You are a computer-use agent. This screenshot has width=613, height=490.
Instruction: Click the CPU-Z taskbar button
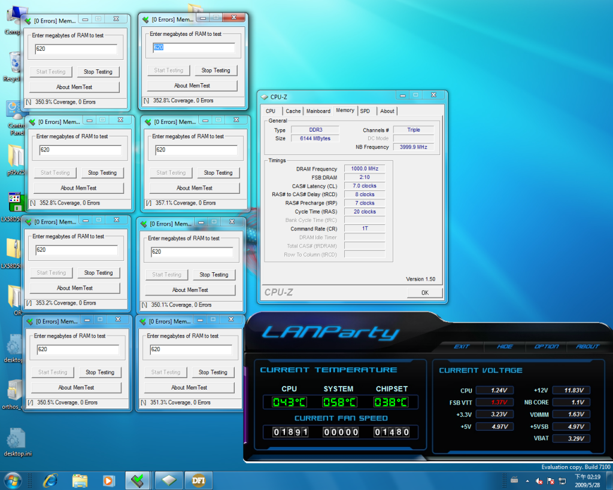click(x=169, y=480)
